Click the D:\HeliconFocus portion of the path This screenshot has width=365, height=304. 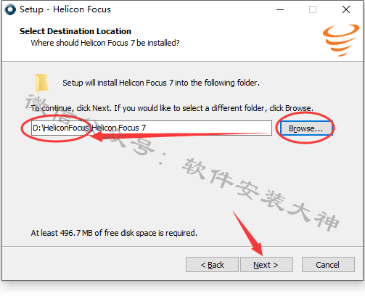click(61, 128)
